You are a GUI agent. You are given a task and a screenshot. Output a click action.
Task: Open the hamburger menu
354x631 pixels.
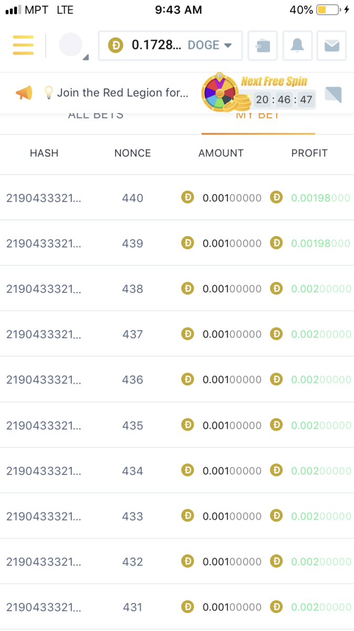point(23,45)
